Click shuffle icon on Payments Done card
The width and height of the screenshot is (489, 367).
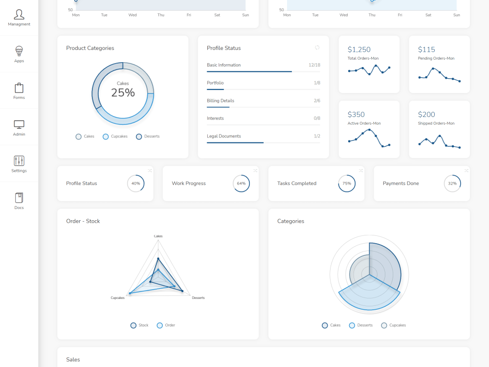coord(466,170)
